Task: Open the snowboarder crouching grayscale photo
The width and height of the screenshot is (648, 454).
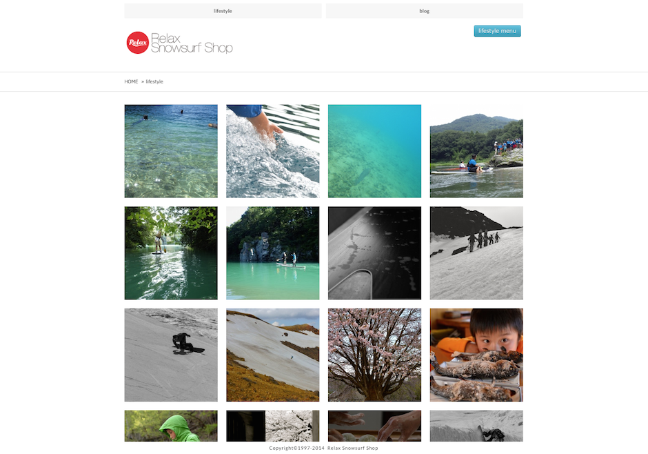Action: [171, 355]
